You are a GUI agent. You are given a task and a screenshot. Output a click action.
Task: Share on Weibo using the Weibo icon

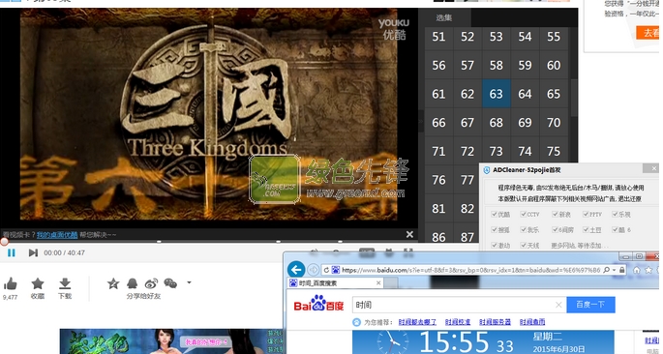[x=151, y=283]
